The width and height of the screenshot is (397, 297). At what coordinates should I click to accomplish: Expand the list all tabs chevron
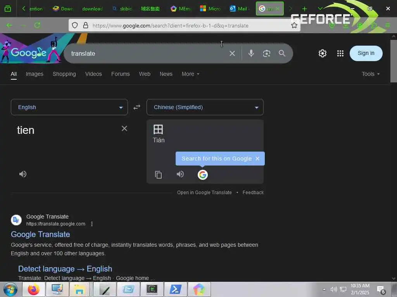coord(320,9)
